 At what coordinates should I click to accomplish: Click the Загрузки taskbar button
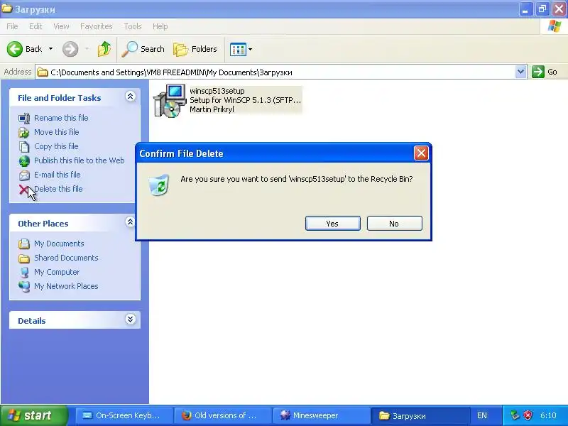point(419,415)
